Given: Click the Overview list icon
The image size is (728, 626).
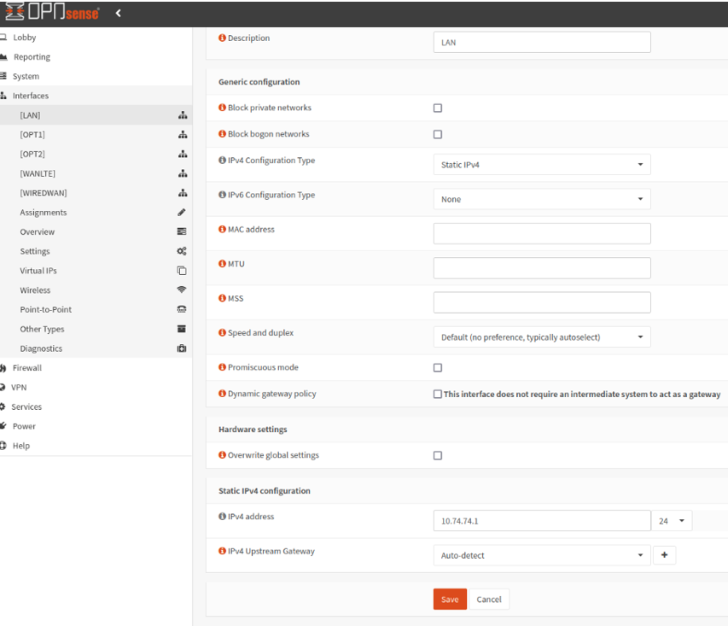Looking at the screenshot, I should 182,231.
